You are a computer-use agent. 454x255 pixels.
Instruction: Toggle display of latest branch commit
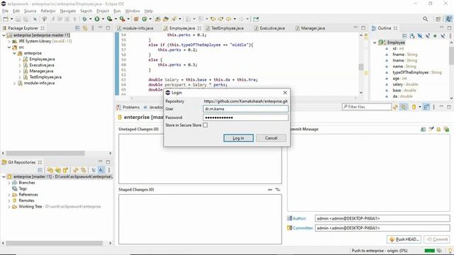pyautogui.click(x=101, y=170)
